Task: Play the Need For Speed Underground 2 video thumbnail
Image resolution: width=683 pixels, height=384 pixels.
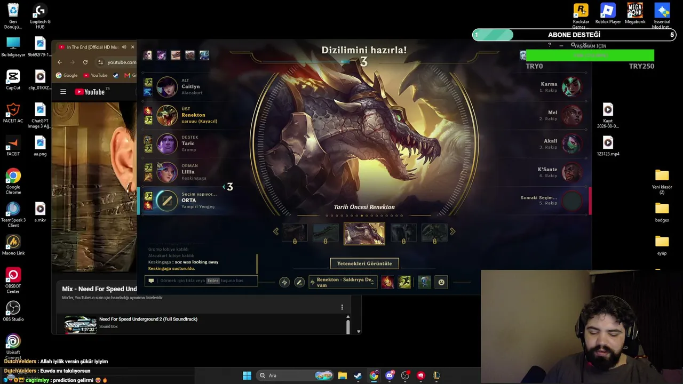Action: coord(81,325)
